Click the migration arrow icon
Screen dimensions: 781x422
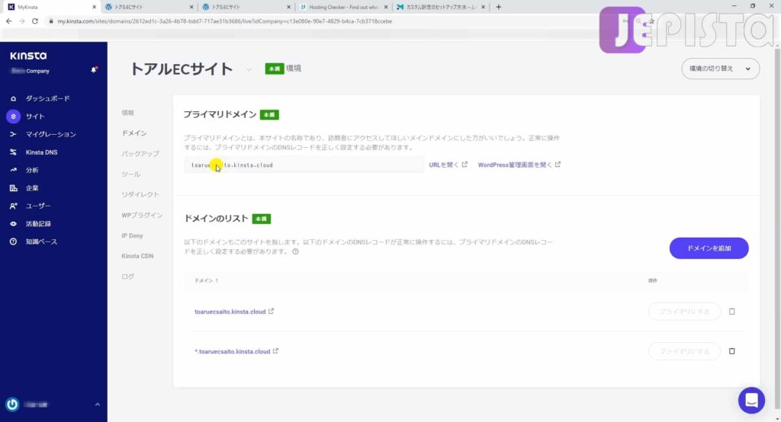point(14,134)
